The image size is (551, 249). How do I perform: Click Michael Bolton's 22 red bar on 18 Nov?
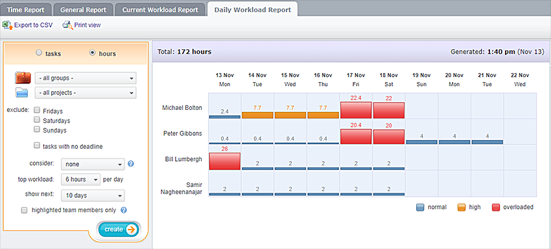tap(389, 111)
